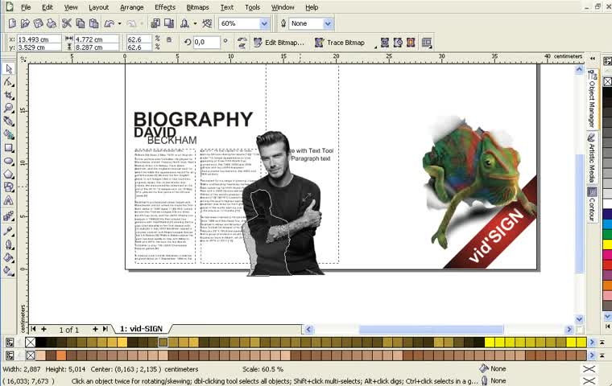Image resolution: width=612 pixels, height=386 pixels.
Task: Click the x position field 13.493 cm
Action: point(39,39)
